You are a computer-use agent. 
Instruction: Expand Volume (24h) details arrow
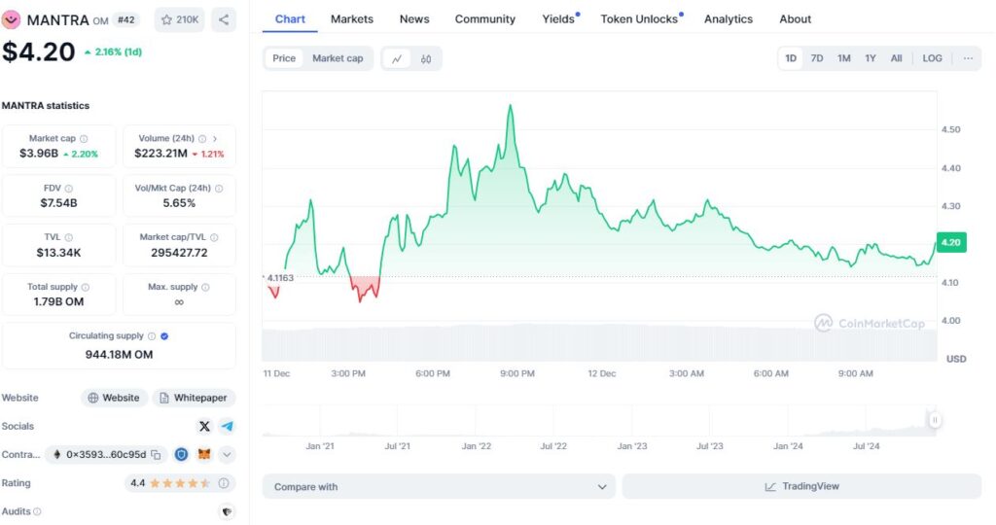(x=215, y=138)
